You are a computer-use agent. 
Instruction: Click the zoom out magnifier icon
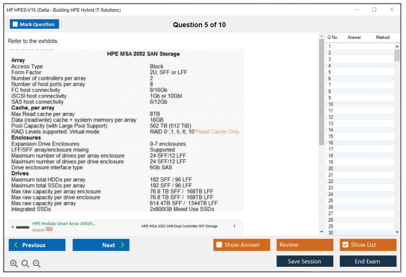[37, 264]
